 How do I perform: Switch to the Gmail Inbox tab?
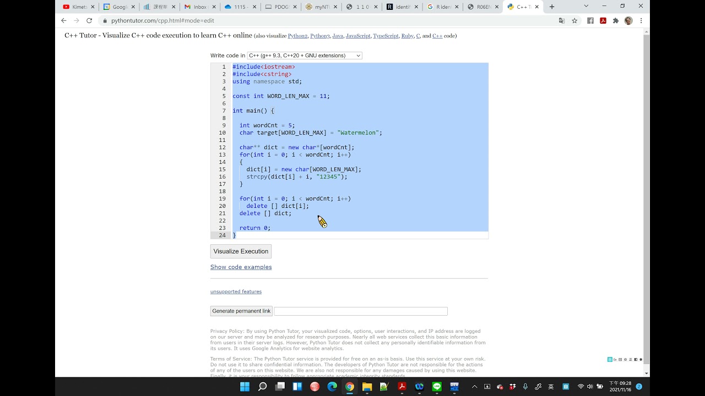(199, 7)
